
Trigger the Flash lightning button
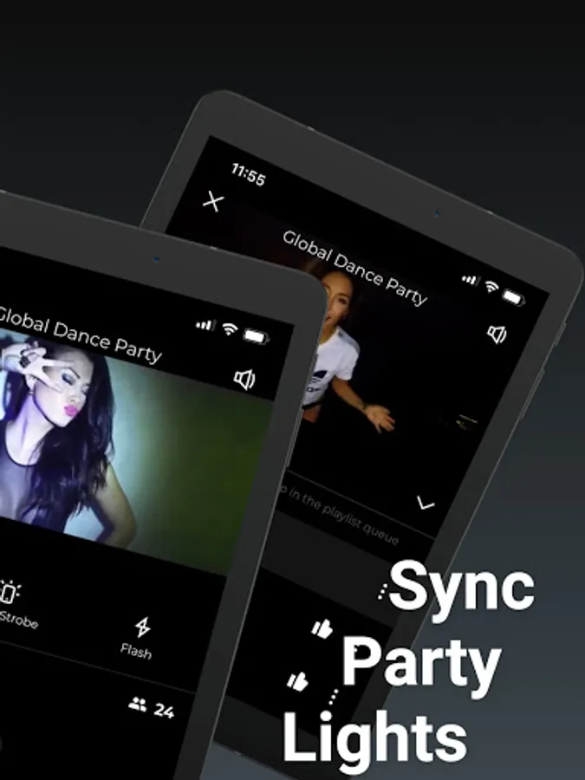137,638
